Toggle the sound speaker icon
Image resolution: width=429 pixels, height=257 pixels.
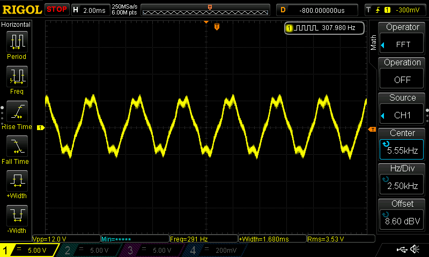click(415, 250)
